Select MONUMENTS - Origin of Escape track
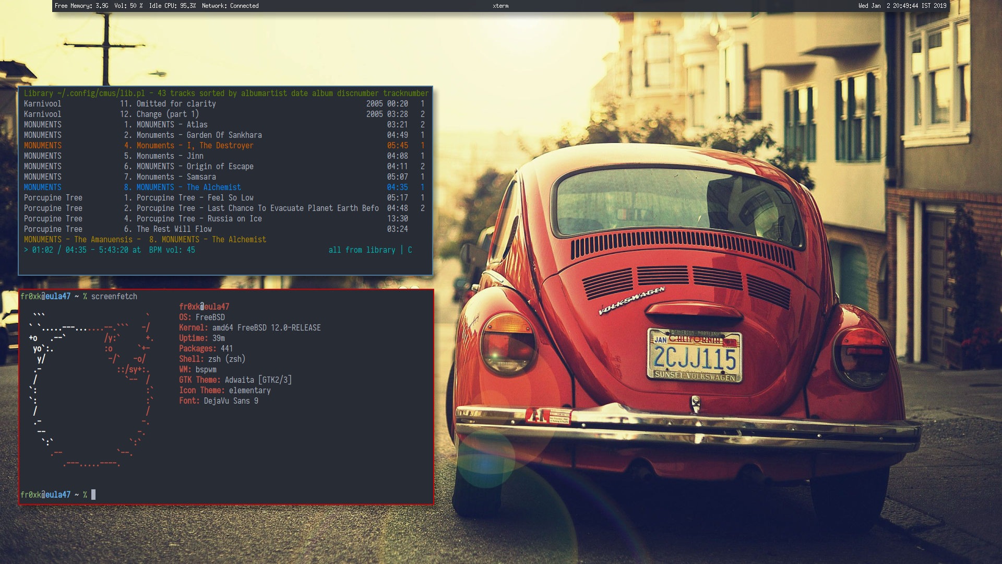The width and height of the screenshot is (1002, 564). pos(194,167)
